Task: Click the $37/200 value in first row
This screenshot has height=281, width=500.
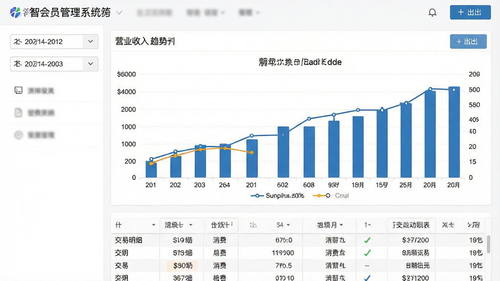Action: point(415,240)
